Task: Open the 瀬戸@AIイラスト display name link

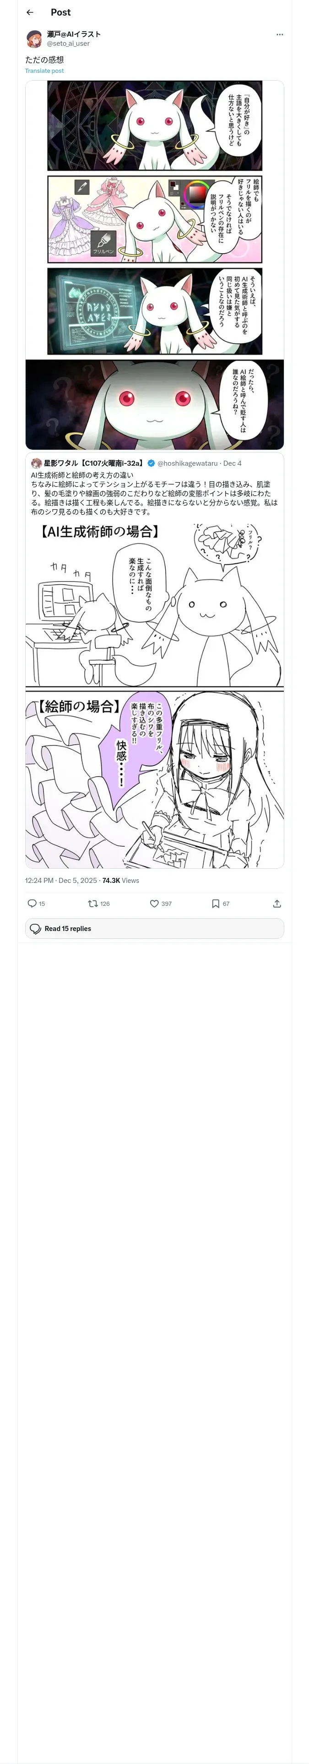Action: (x=74, y=33)
